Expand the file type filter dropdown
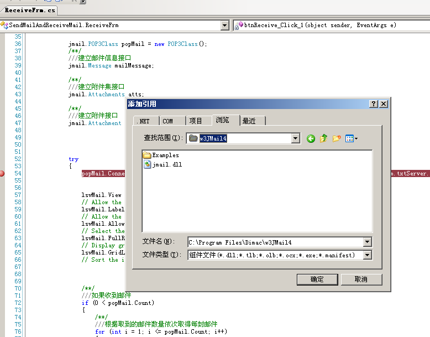430x337 pixels. click(x=368, y=255)
